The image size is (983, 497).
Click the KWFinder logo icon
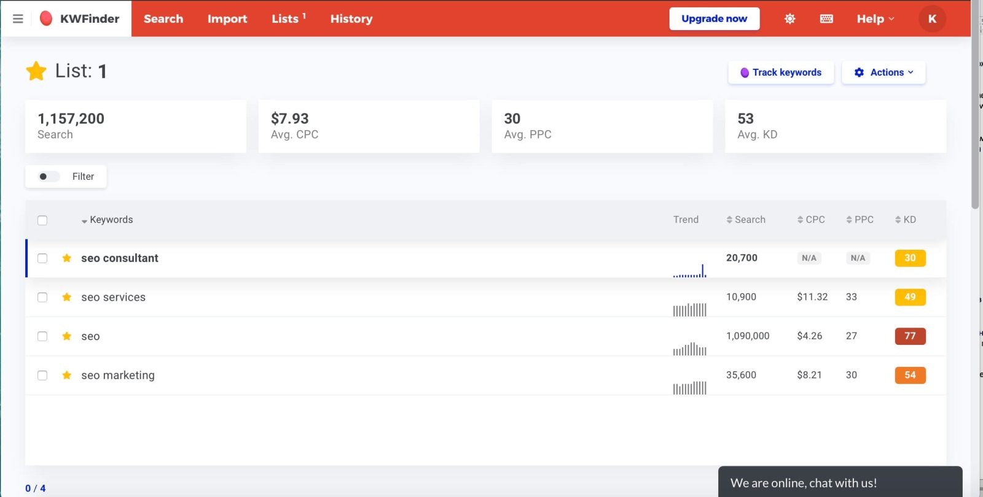tap(46, 18)
